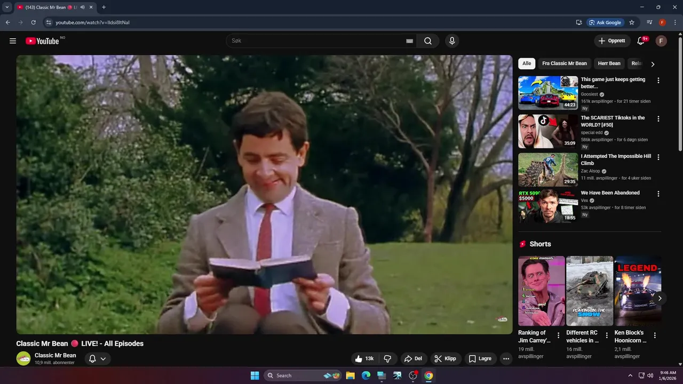
Task: Open Chrome tab search dropdown
Action: coord(7,7)
